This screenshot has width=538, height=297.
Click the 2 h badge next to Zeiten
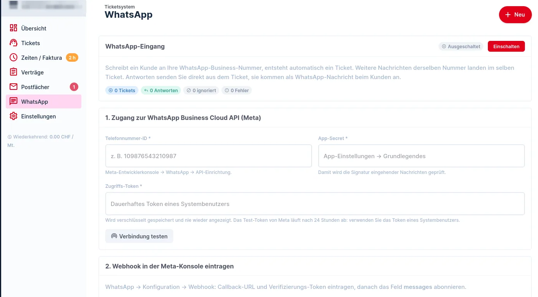click(72, 57)
